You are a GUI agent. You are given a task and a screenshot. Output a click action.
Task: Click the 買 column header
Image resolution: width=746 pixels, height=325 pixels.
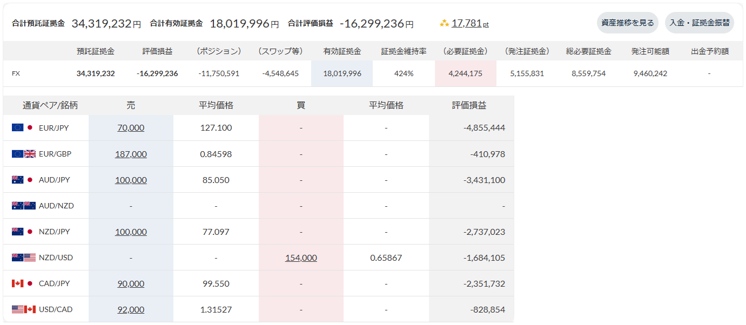(x=301, y=105)
